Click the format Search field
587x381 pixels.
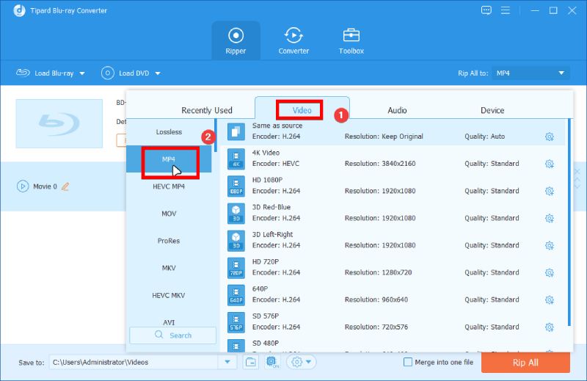click(172, 335)
